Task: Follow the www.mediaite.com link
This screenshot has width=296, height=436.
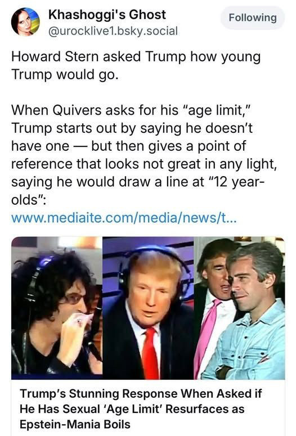Action: (124, 218)
